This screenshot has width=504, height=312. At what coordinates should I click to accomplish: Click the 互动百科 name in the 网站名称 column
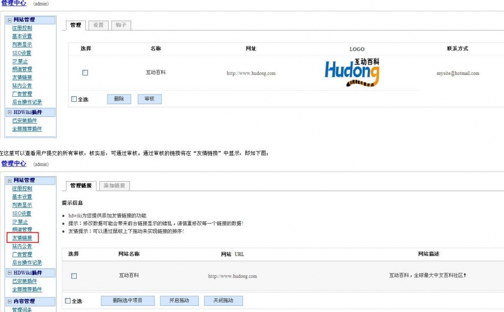tap(129, 276)
